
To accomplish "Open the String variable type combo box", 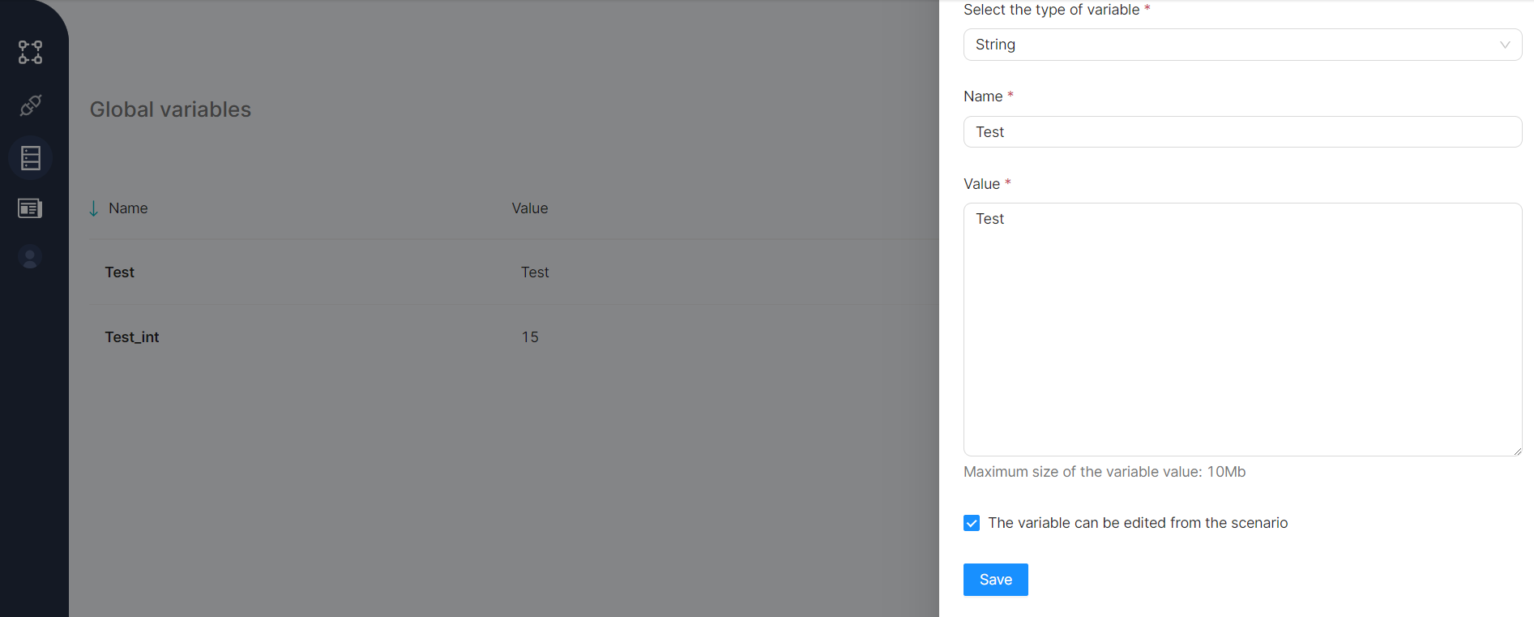I will (1232, 45).
